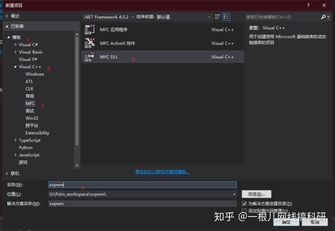335x231 pixels.
Task: Select Python in template tree
Action: point(26,148)
